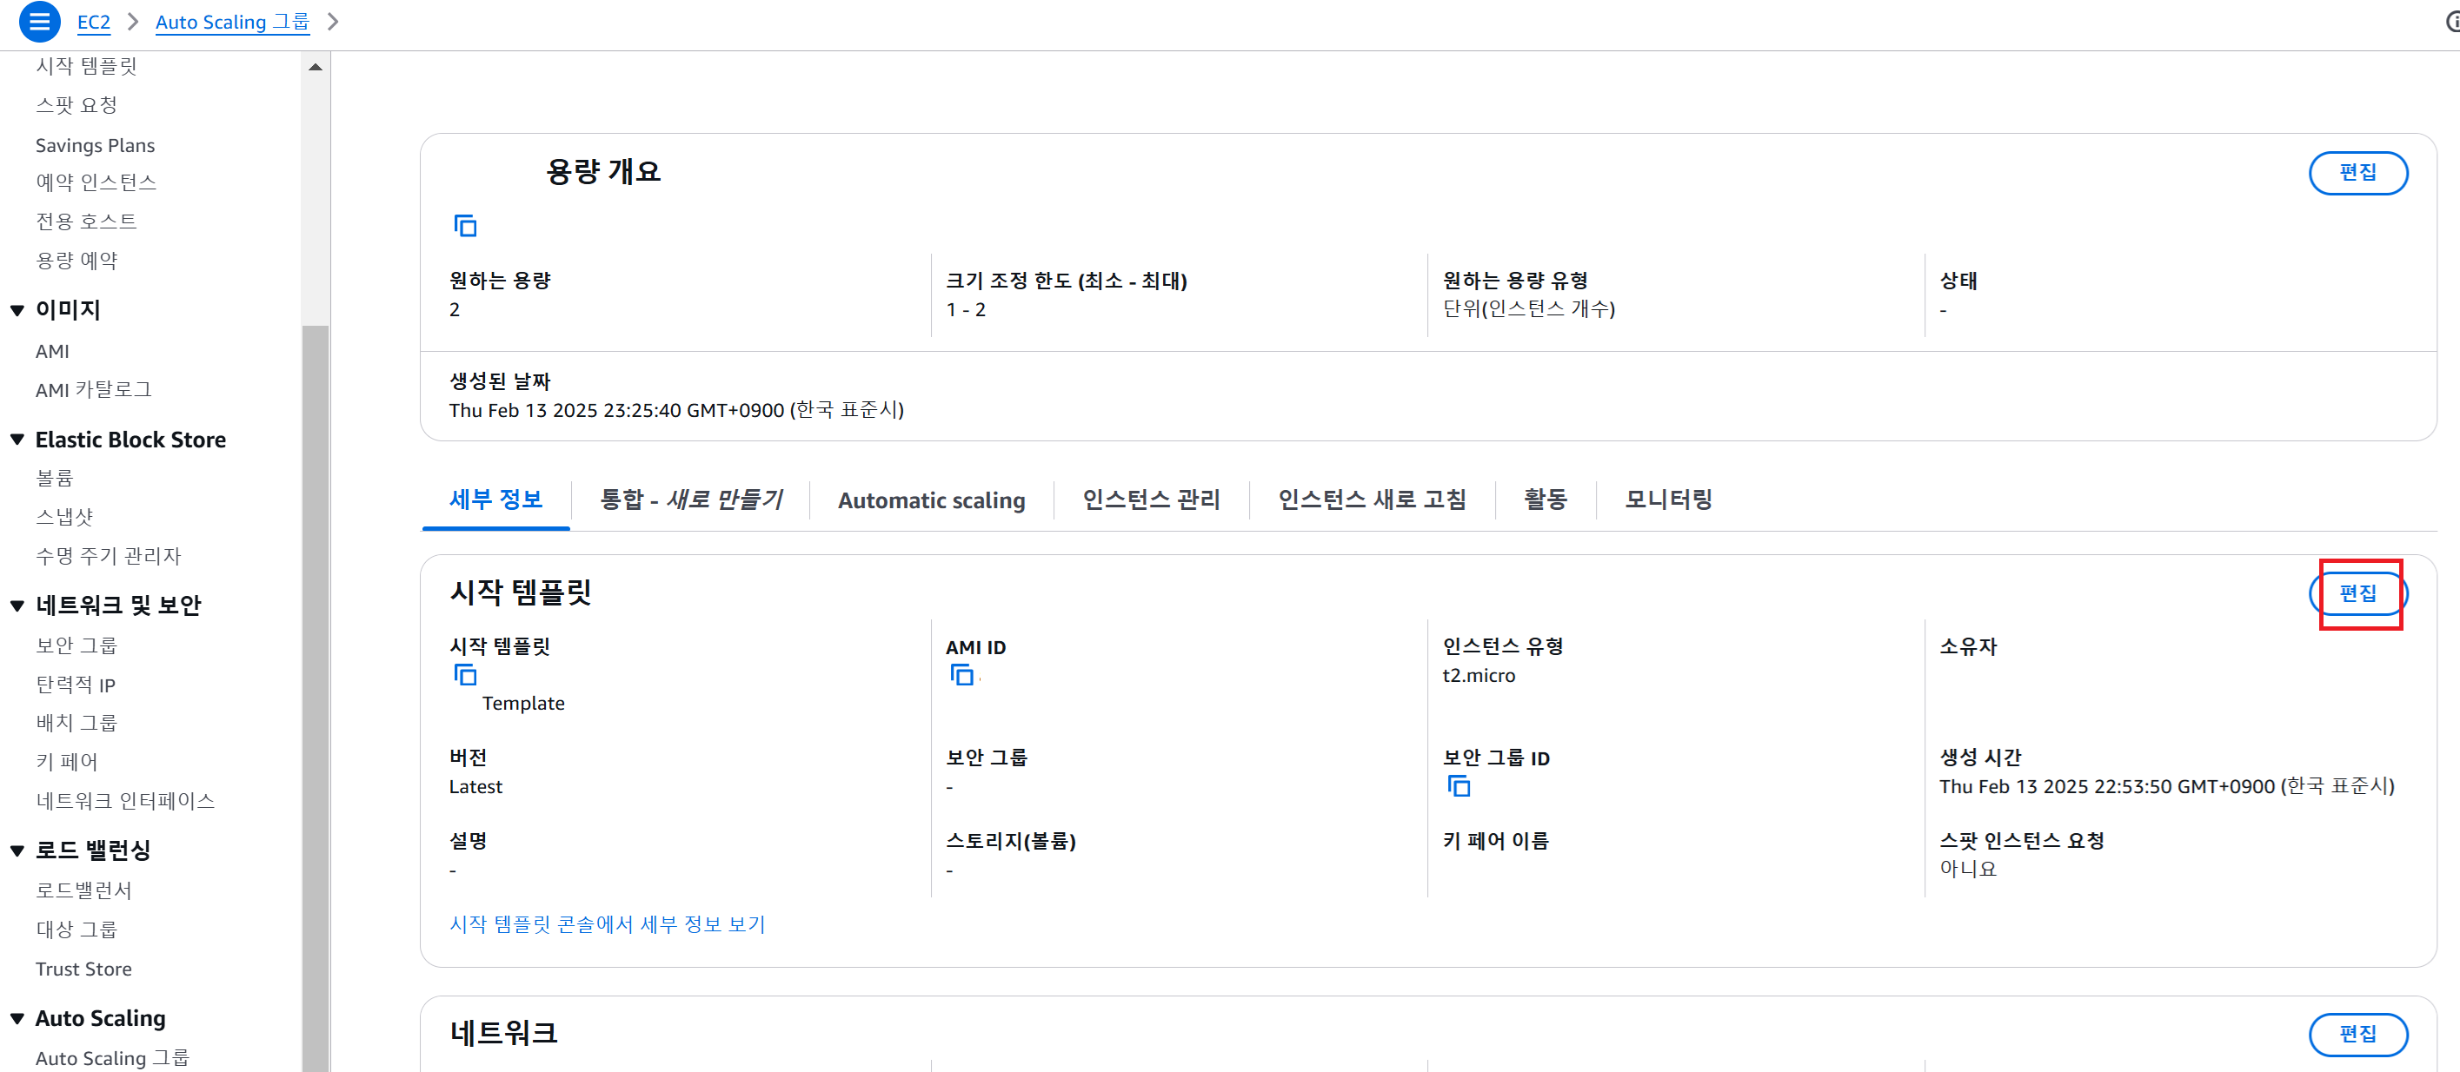The image size is (2460, 1072).
Task: Collapse the Elastic Block Store section
Action: tap(17, 440)
